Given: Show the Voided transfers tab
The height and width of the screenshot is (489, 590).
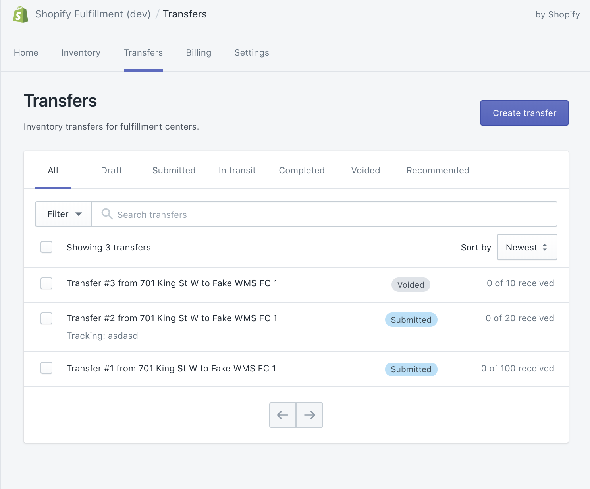Looking at the screenshot, I should tap(366, 170).
